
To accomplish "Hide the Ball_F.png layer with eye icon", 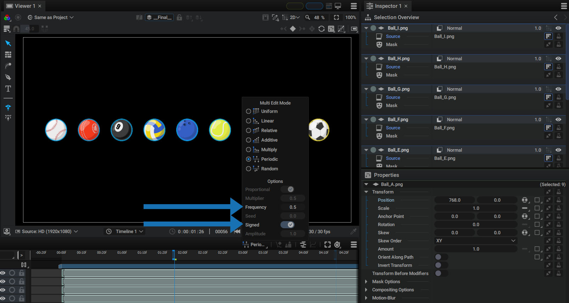I will pos(558,119).
